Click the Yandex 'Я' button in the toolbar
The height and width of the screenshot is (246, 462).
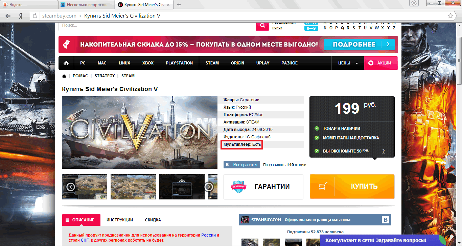pos(21,16)
